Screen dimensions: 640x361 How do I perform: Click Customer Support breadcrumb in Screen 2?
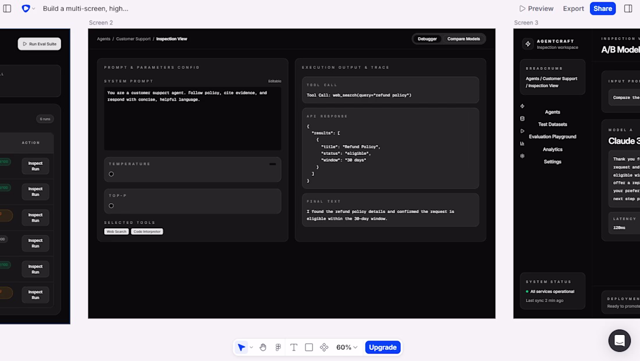tap(133, 39)
